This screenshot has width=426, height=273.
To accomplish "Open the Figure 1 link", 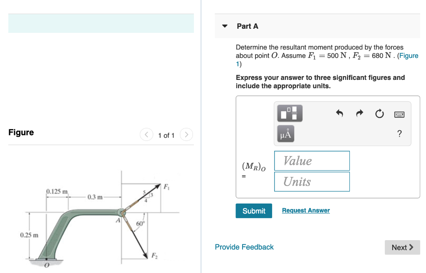I will (409, 55).
